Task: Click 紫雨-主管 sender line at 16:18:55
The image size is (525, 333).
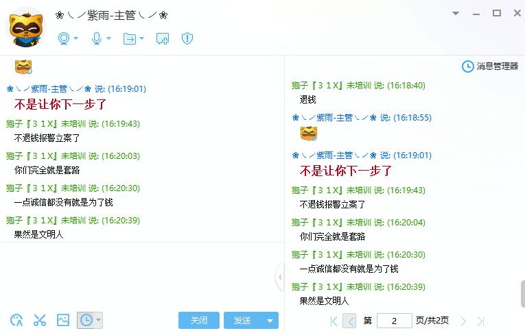Action: 362,118
